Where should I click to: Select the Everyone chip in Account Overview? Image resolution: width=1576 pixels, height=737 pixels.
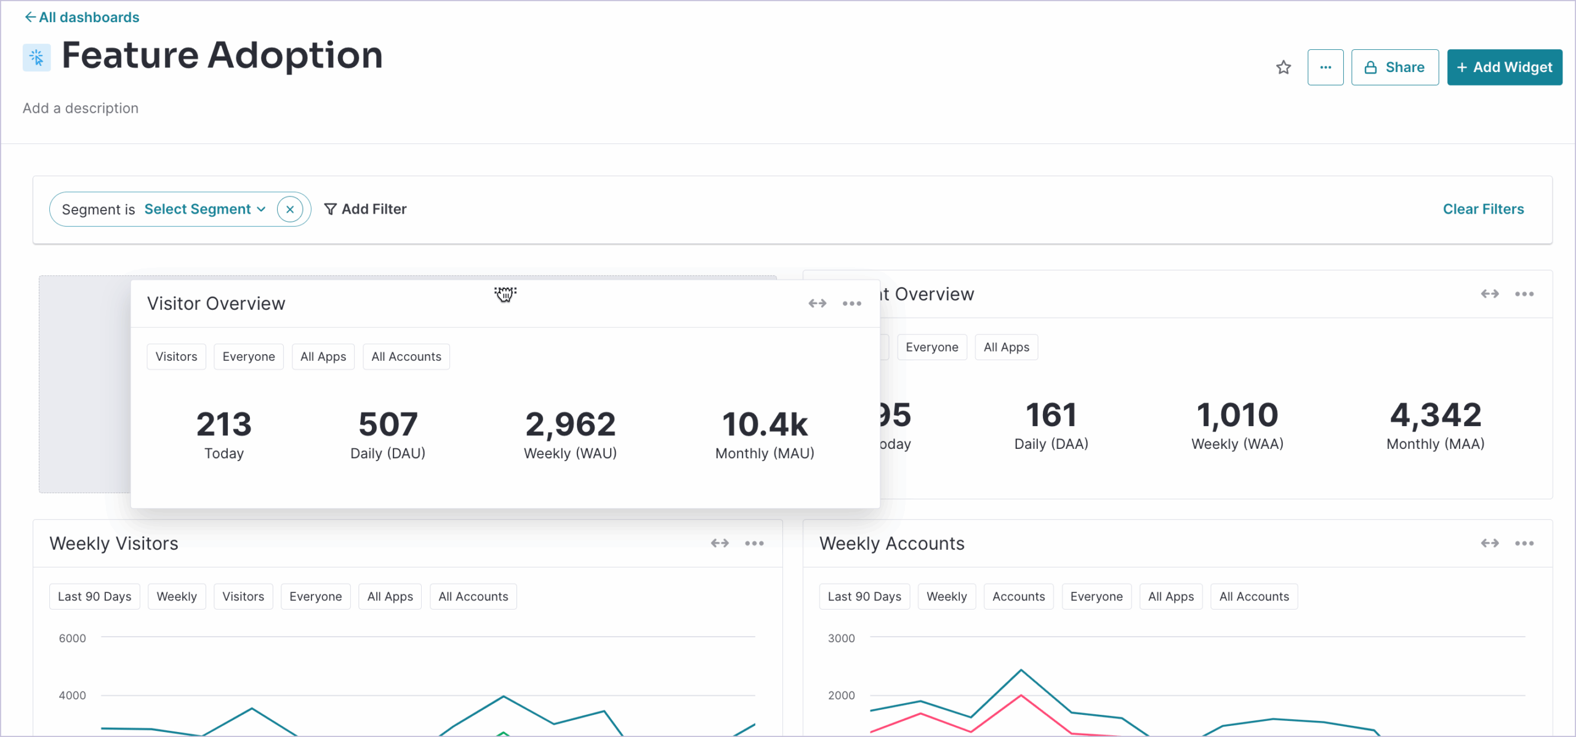coord(931,347)
